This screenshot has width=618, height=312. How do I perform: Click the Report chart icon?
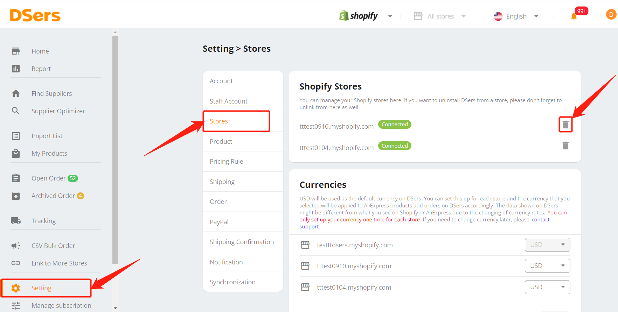click(16, 69)
